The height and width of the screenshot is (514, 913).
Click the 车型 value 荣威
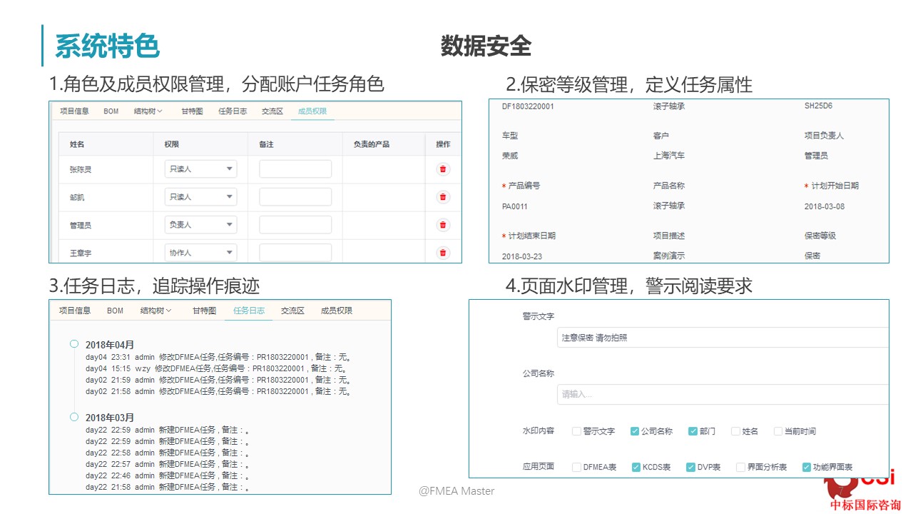point(510,155)
